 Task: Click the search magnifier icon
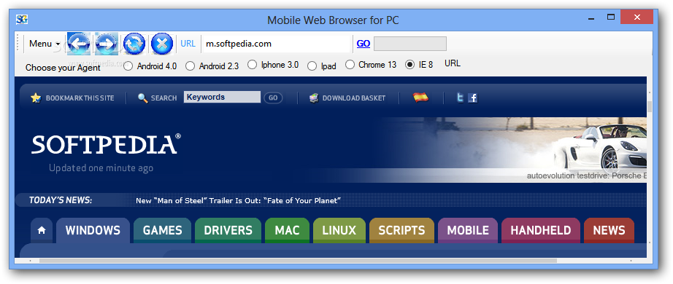tap(143, 98)
